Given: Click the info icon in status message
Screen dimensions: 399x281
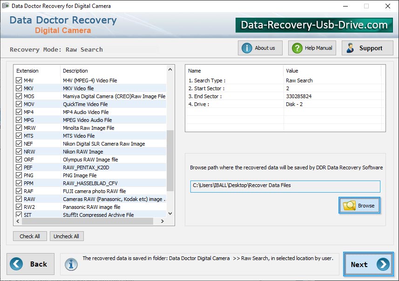Looking at the screenshot, I should 71,264.
